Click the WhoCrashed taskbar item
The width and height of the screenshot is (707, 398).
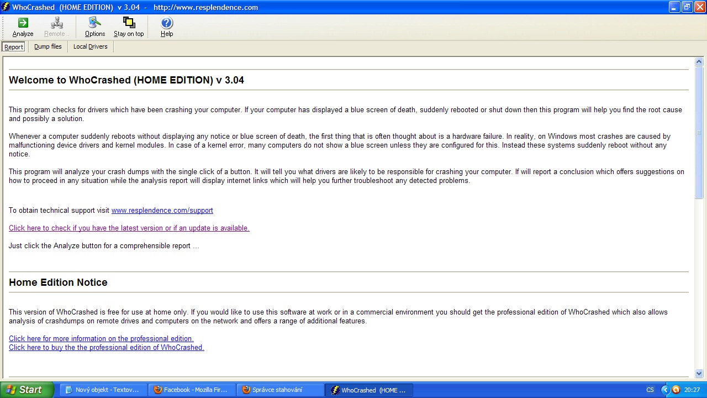click(368, 390)
